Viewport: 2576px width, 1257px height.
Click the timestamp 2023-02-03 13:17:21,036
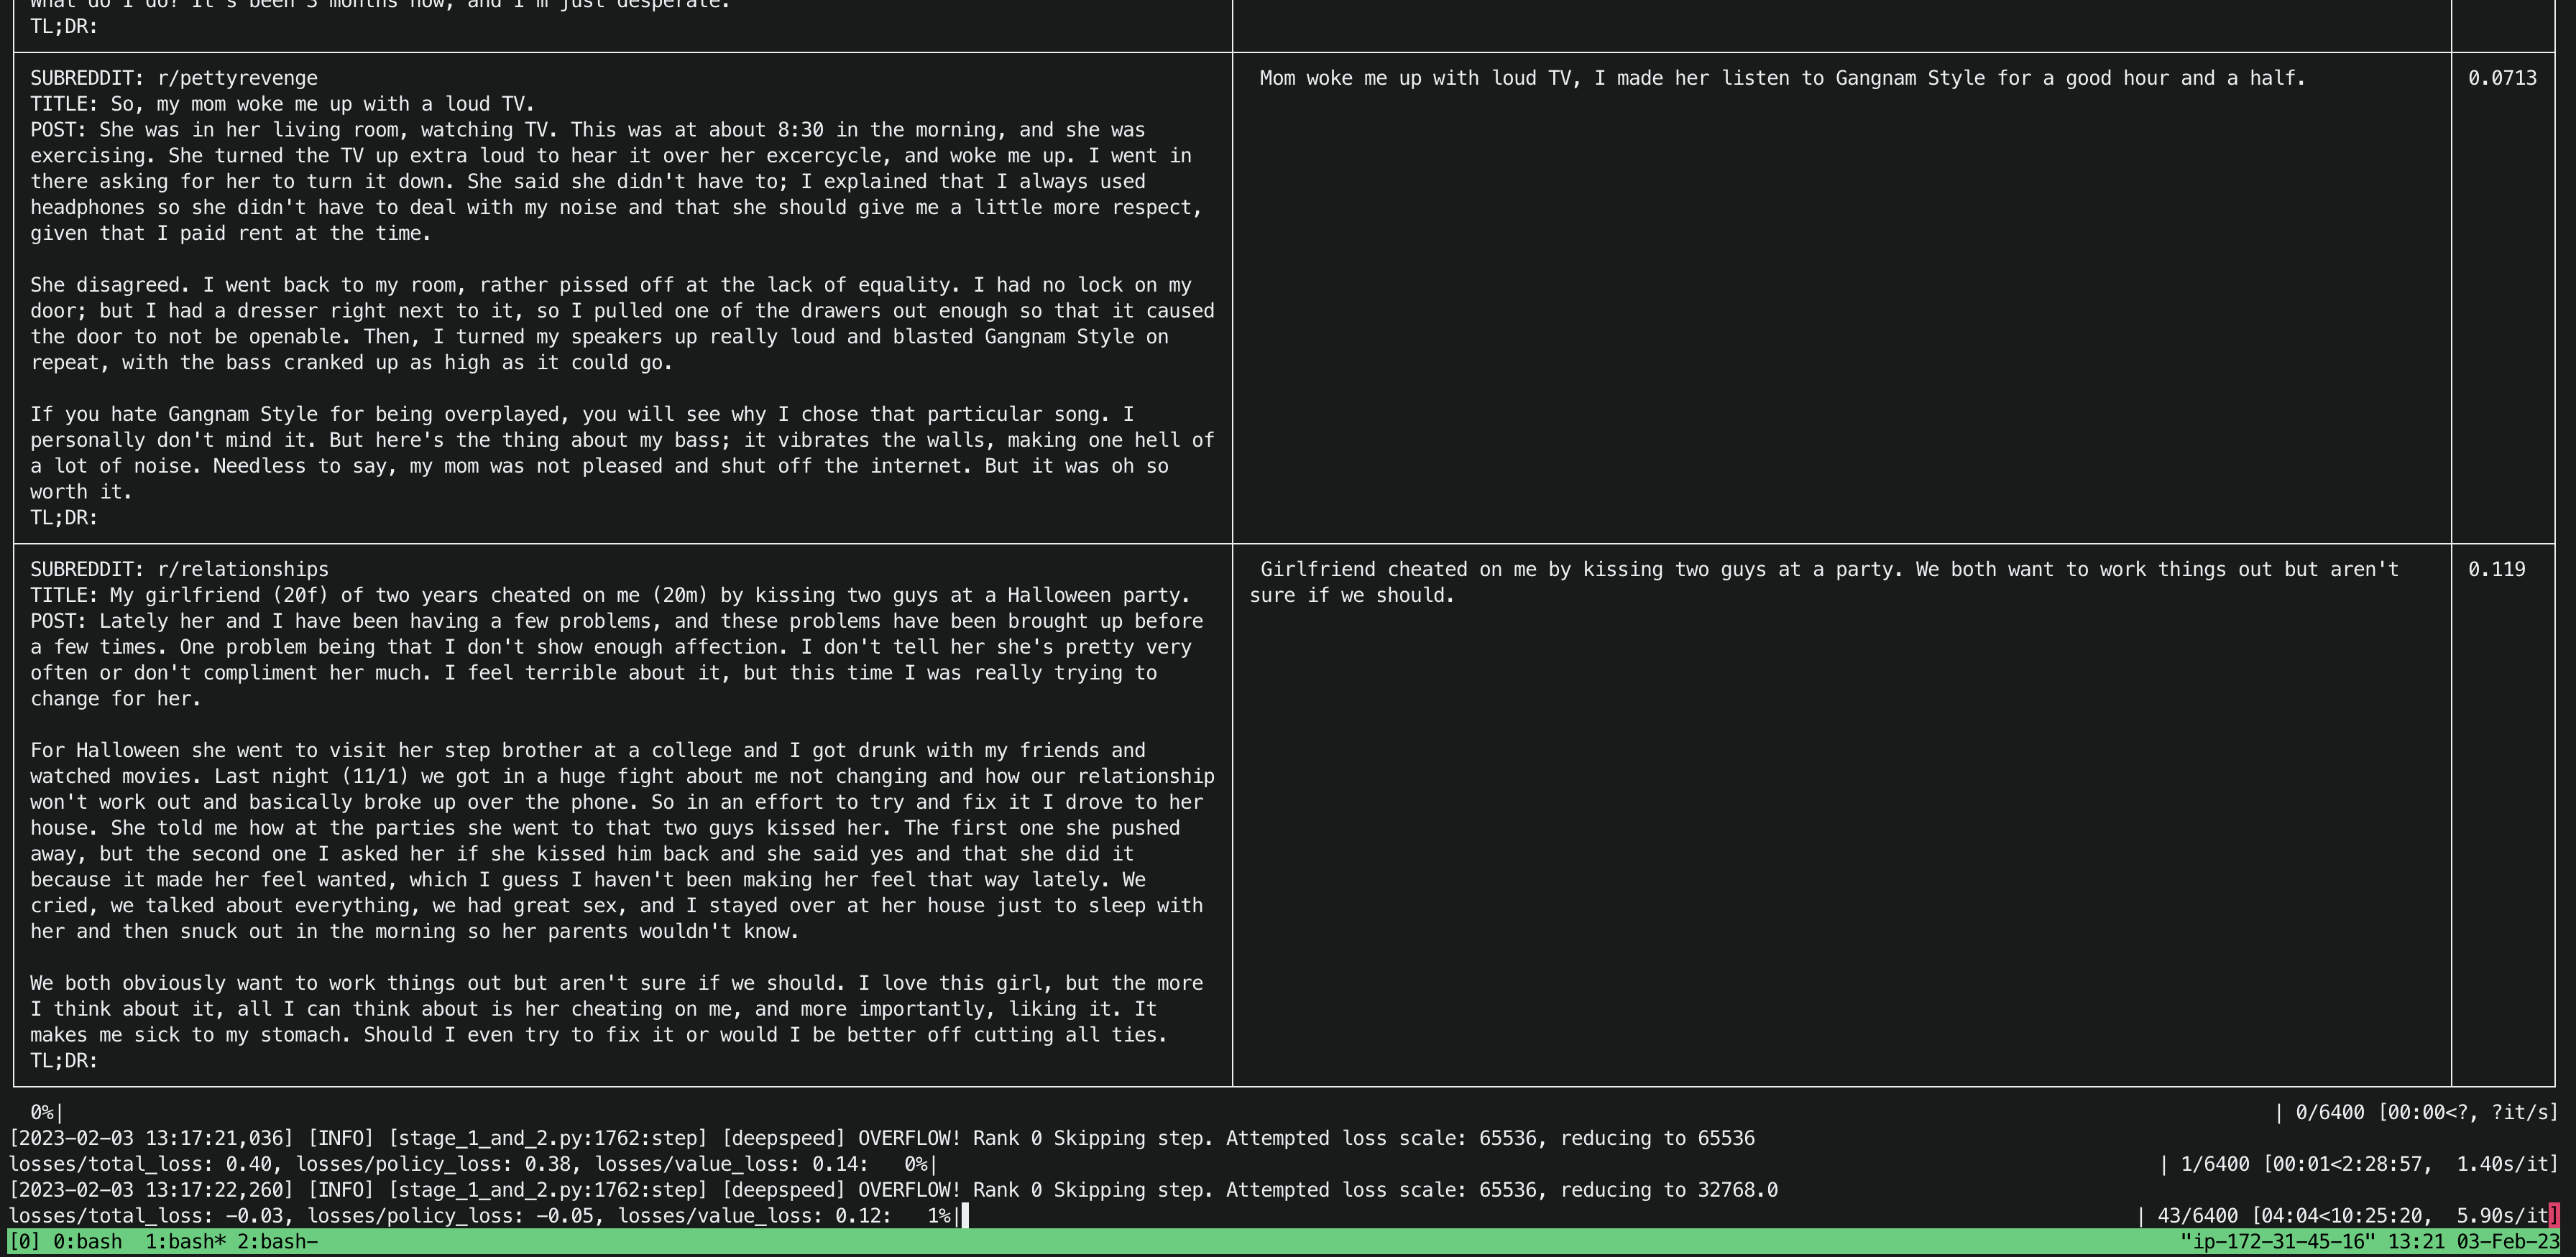pyautogui.click(x=150, y=1137)
